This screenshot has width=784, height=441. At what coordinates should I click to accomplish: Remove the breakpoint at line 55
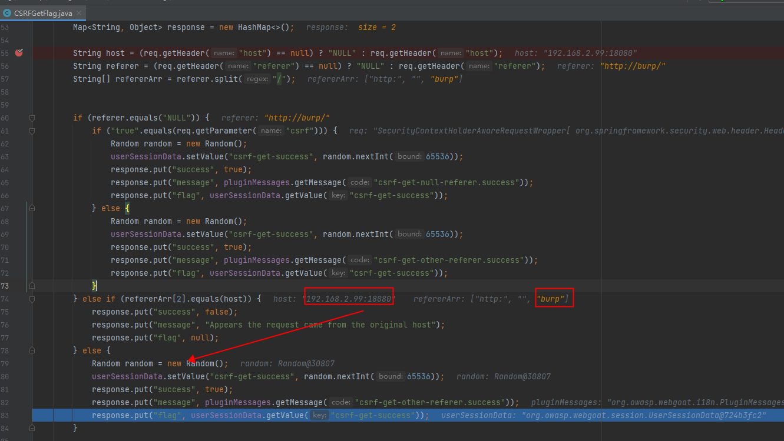pyautogui.click(x=19, y=53)
